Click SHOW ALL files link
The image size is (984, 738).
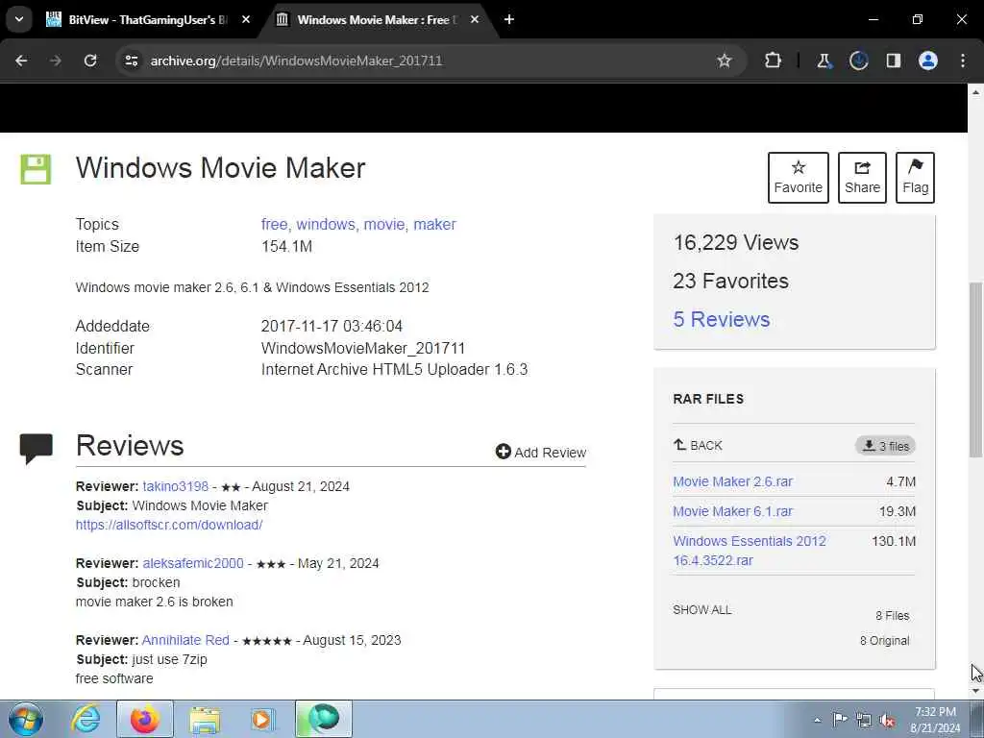point(701,610)
